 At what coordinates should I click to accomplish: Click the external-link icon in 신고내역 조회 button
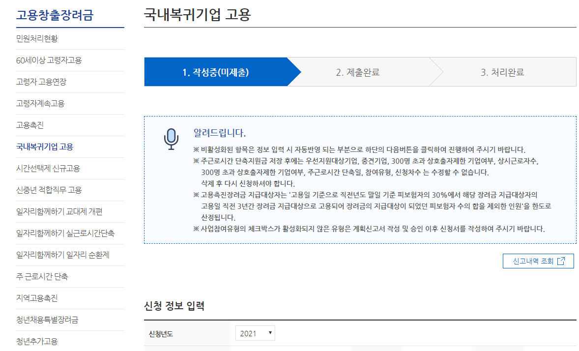pyautogui.click(x=561, y=261)
